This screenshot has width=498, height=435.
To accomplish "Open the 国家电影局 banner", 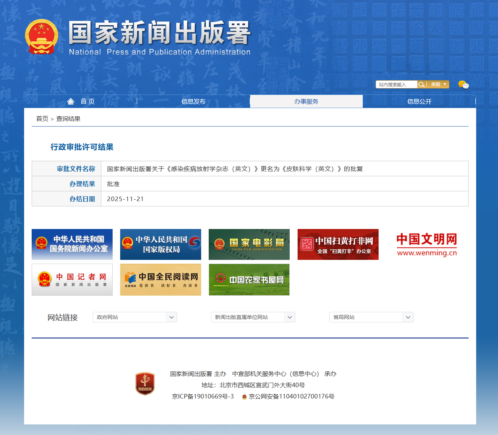I will (x=249, y=244).
